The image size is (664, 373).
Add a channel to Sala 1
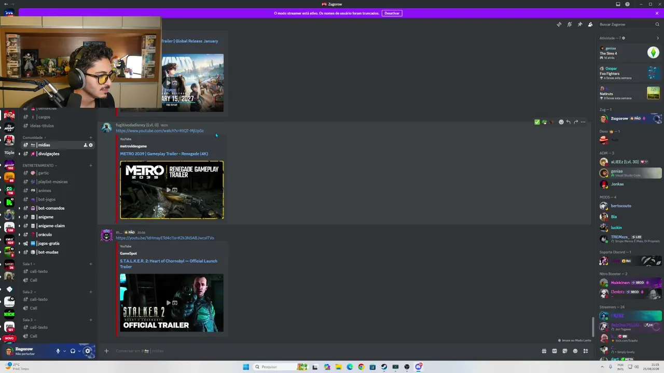91,264
